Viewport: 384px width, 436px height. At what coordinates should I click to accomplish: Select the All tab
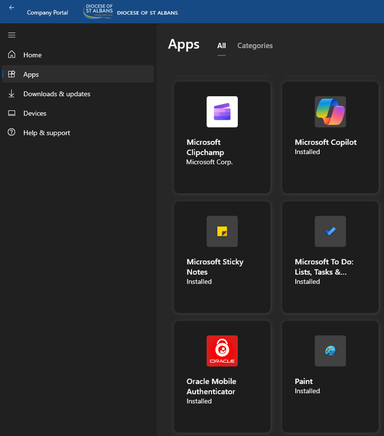click(x=221, y=46)
